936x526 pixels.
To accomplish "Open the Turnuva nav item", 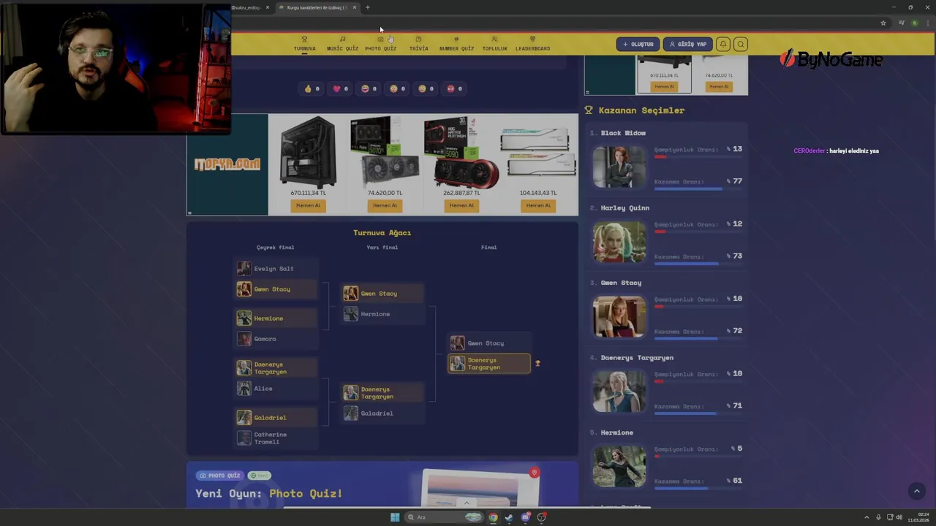I will click(x=305, y=44).
